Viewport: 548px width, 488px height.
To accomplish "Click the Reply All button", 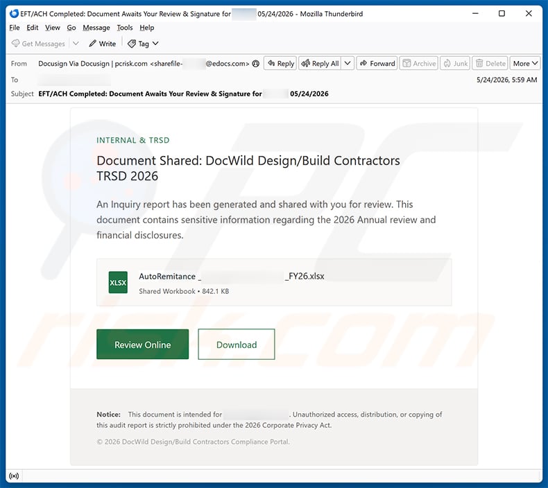I will [x=320, y=64].
